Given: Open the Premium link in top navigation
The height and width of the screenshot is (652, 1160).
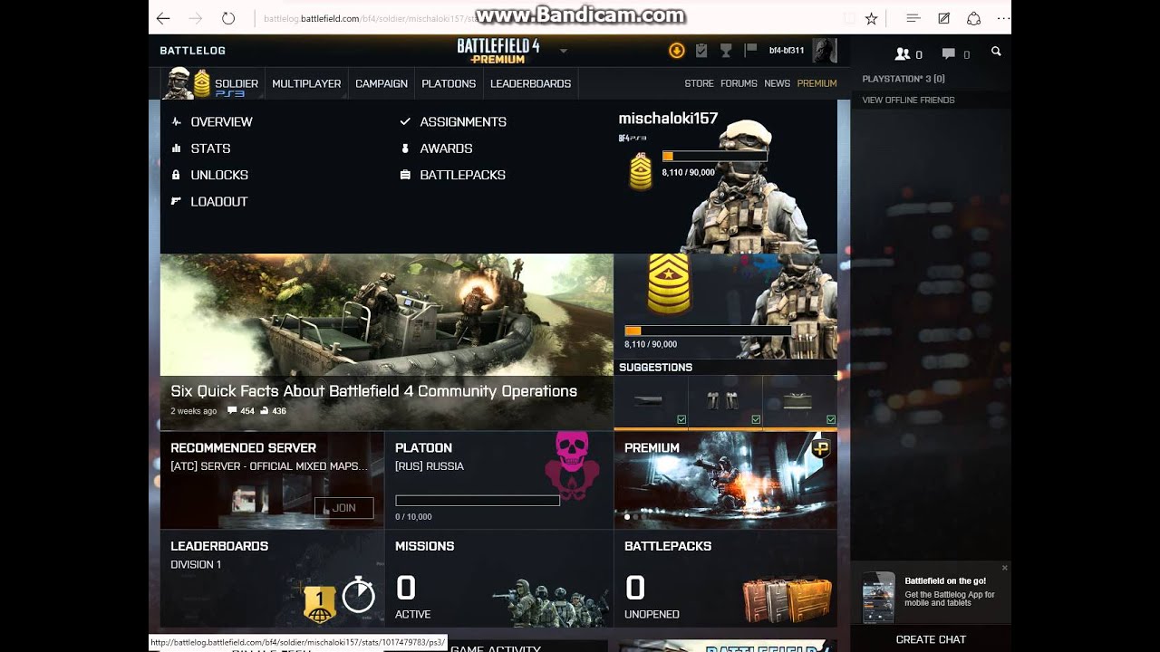Looking at the screenshot, I should click(x=817, y=83).
